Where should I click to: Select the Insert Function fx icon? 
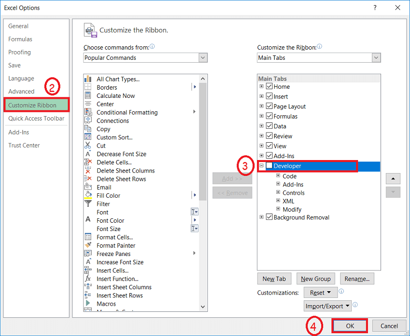88,279
